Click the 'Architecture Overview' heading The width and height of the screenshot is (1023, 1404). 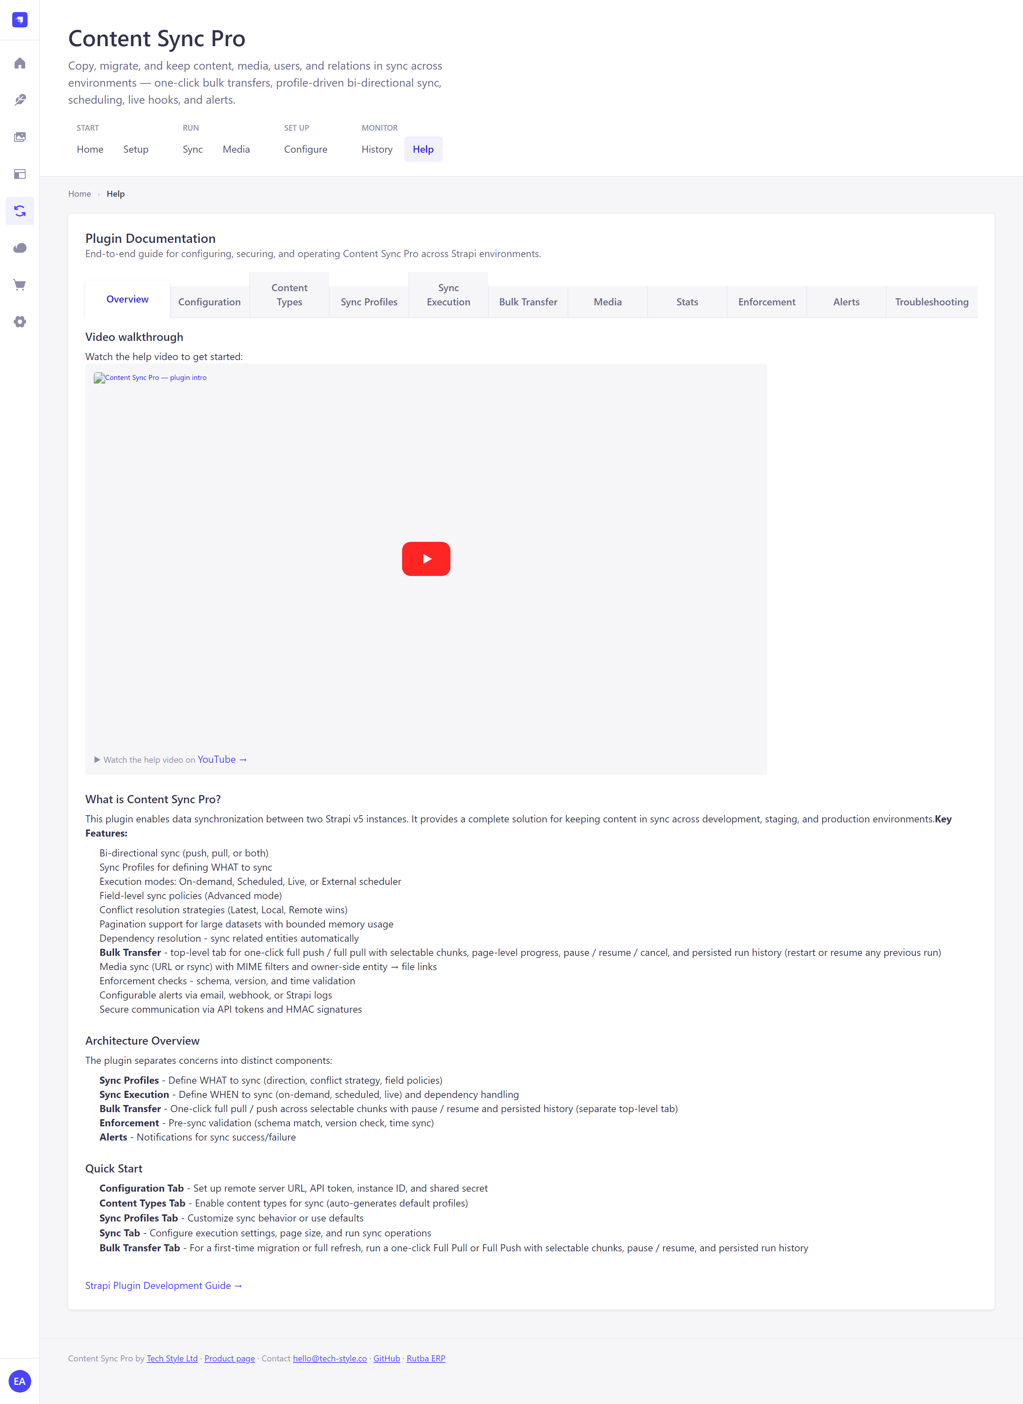(142, 1041)
